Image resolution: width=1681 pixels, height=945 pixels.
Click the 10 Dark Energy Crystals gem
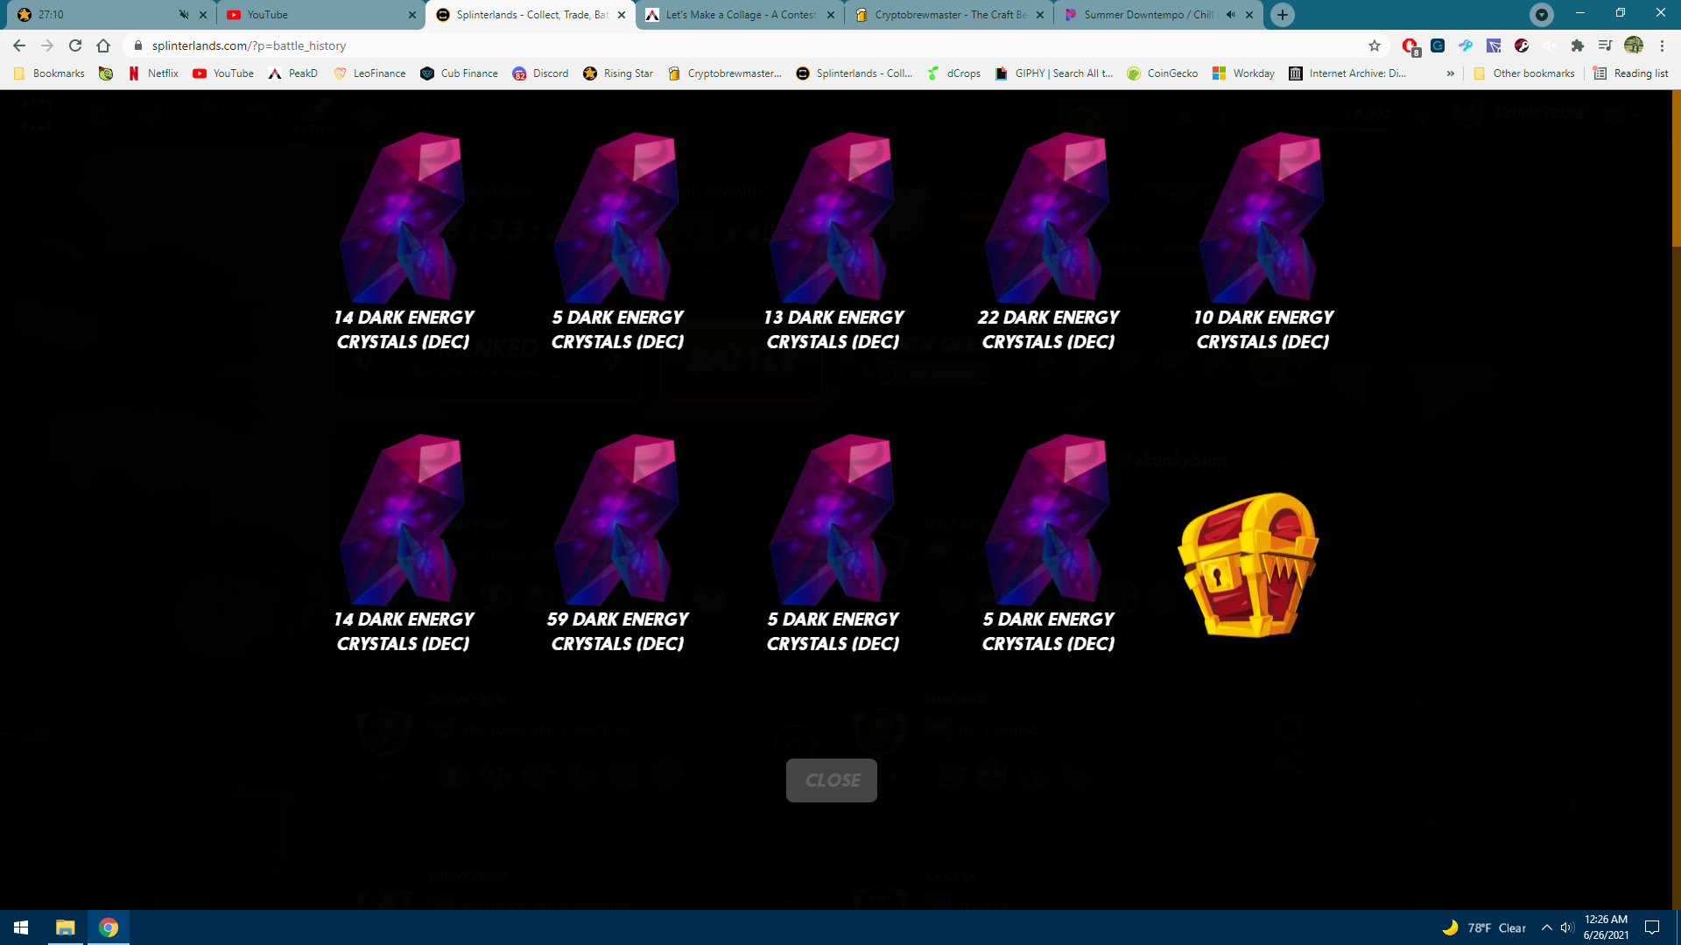tap(1263, 217)
